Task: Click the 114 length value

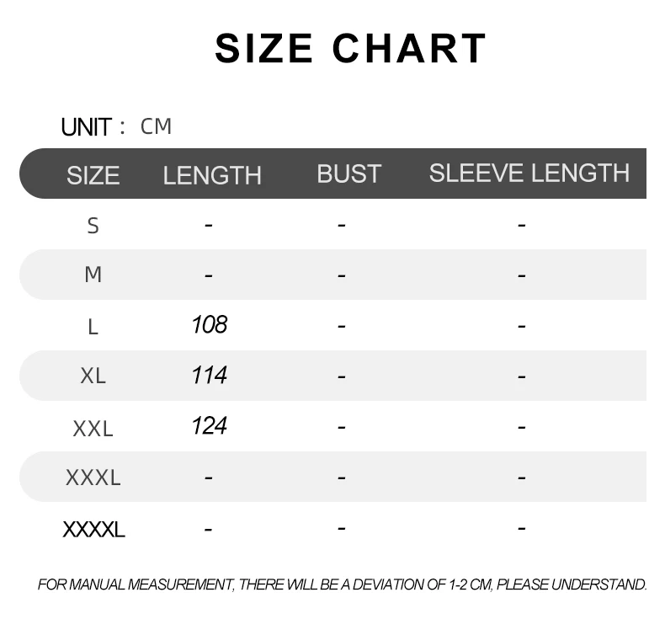Action: [210, 376]
